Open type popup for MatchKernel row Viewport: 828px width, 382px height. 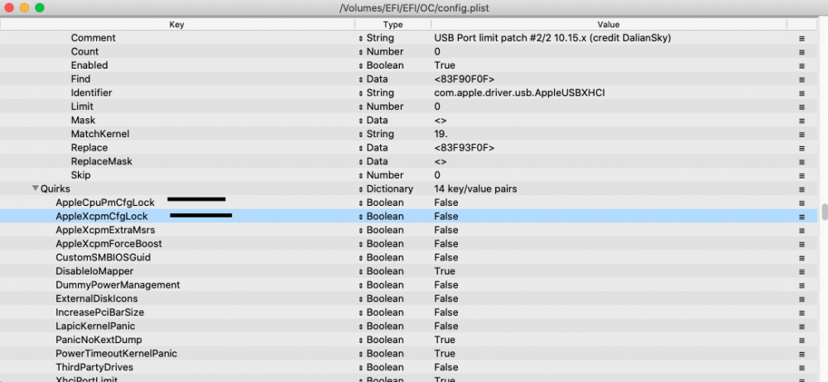coord(361,134)
